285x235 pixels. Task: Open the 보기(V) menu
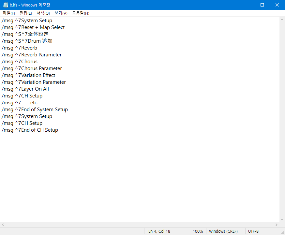pyautogui.click(x=61, y=13)
